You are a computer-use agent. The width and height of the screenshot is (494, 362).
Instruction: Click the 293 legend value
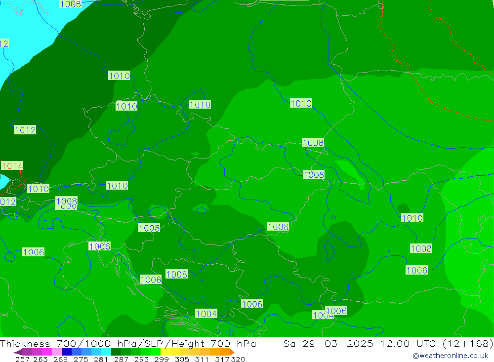tap(141, 359)
